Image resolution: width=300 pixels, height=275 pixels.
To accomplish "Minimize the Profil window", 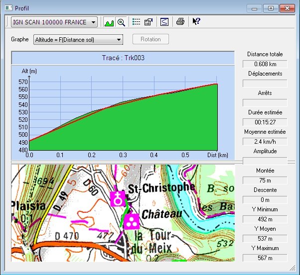I will coord(254,8).
